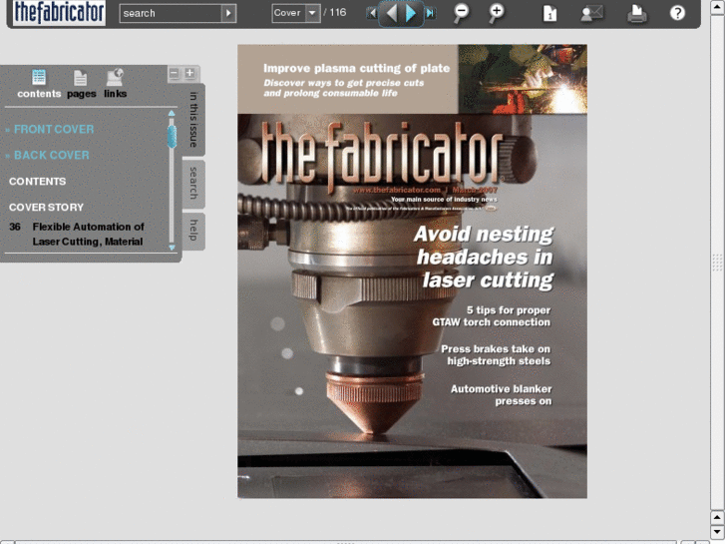Switch to single page view
Viewport: 725px width, 544px height.
(x=549, y=13)
